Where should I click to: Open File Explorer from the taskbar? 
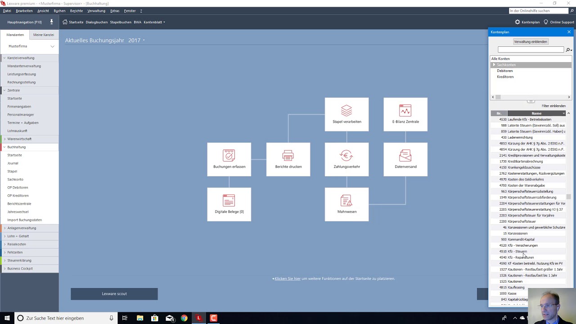pos(140,318)
